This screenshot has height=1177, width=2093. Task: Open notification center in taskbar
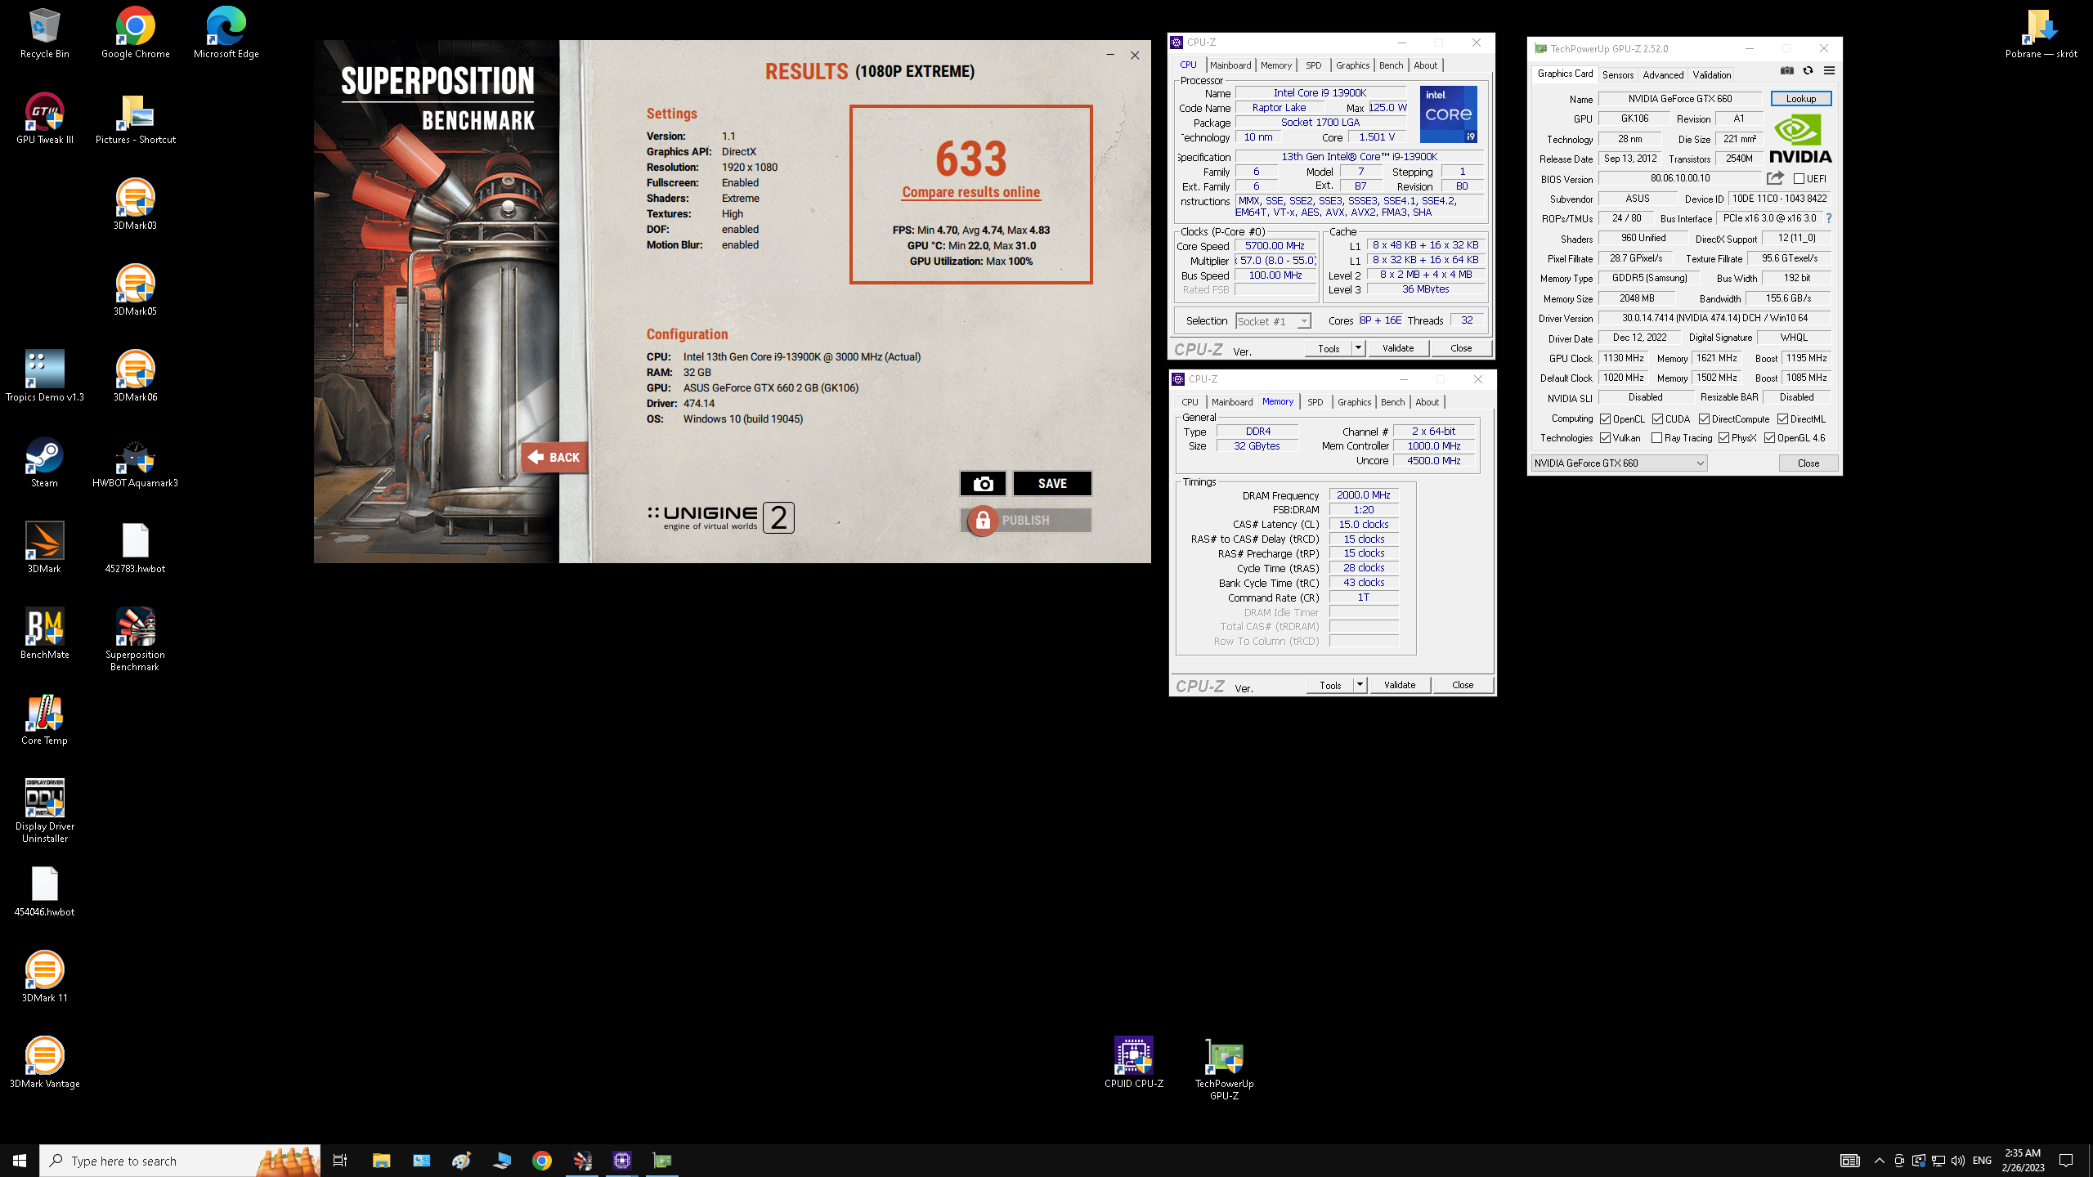click(2066, 1161)
